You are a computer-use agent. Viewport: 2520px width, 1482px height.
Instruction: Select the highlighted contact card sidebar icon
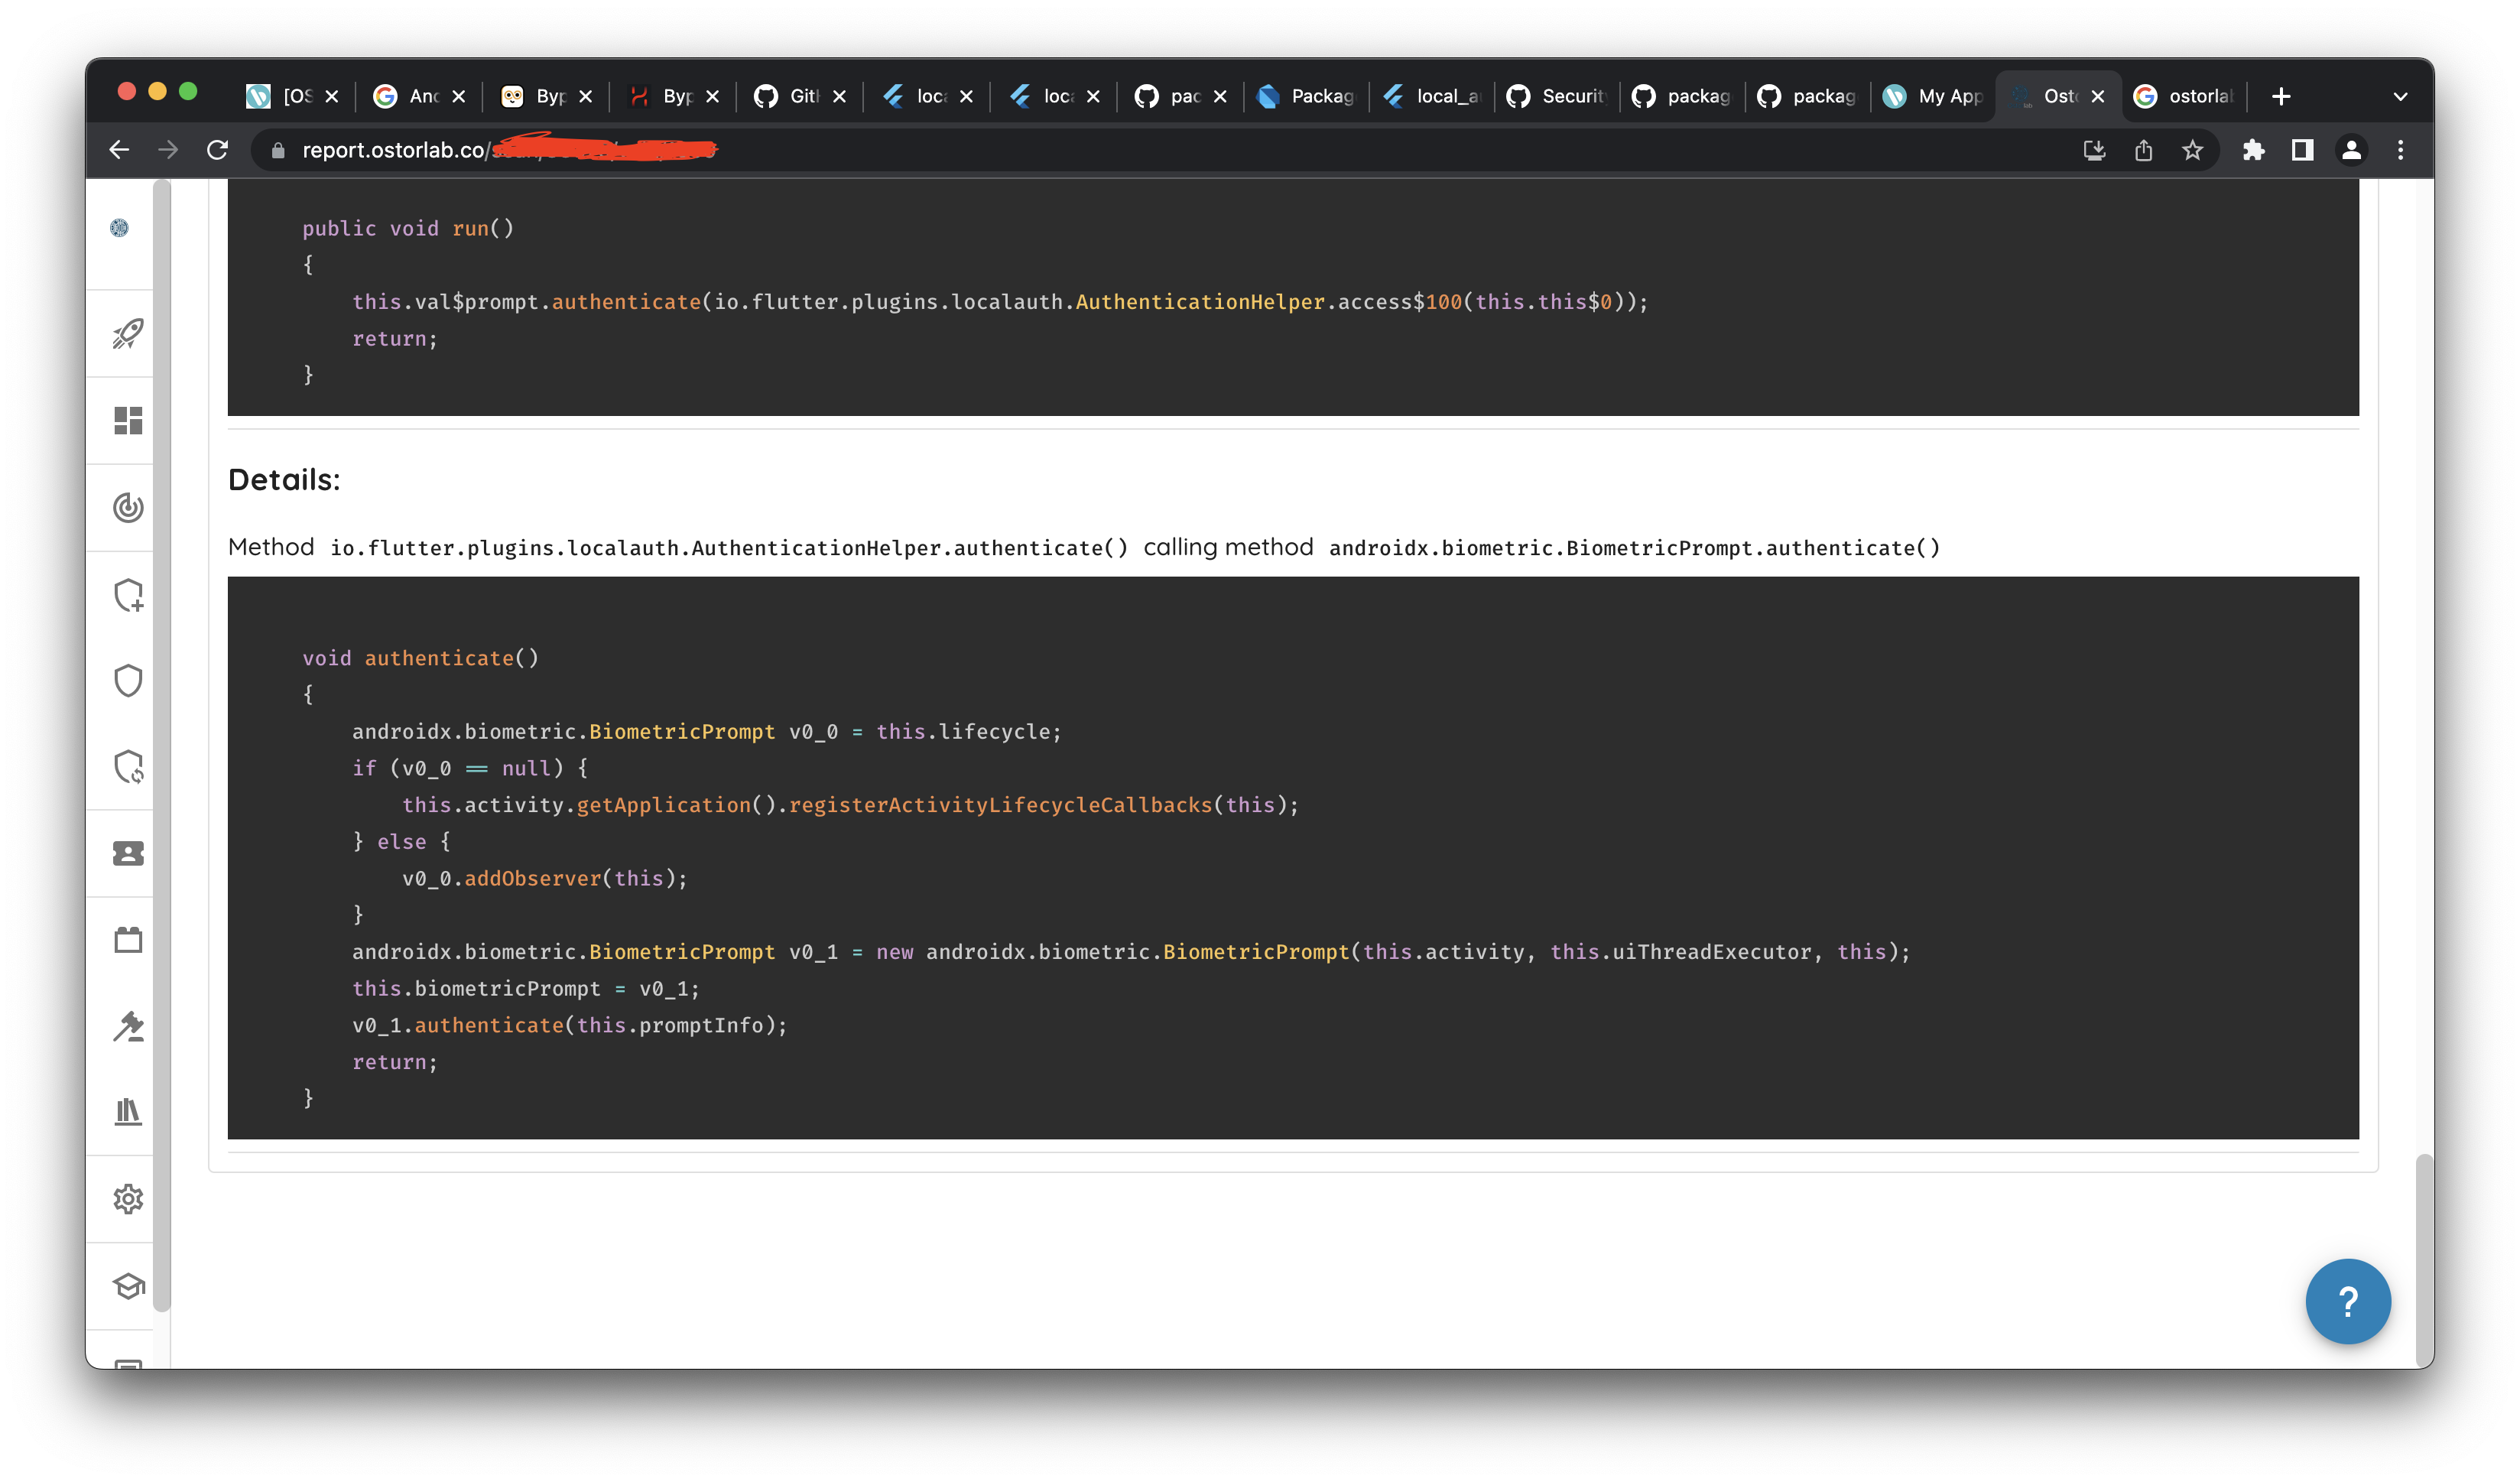coord(128,853)
